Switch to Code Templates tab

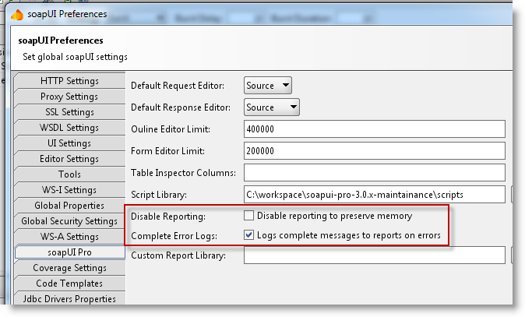pos(69,284)
